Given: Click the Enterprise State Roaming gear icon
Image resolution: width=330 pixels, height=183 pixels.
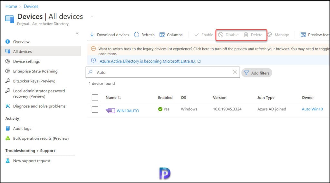Looking at the screenshot, I should tap(8, 71).
